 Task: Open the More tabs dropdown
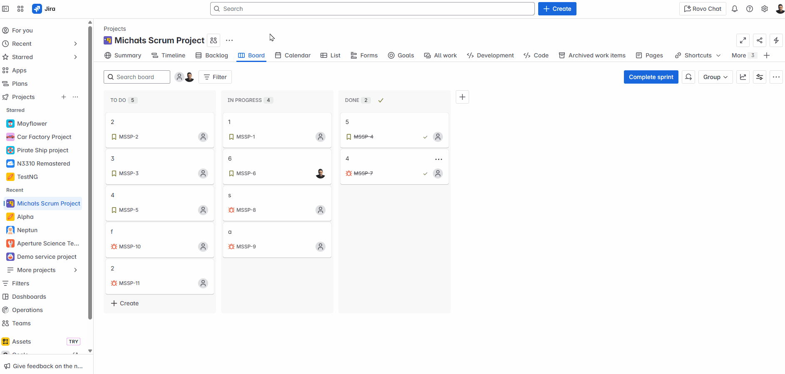(744, 55)
